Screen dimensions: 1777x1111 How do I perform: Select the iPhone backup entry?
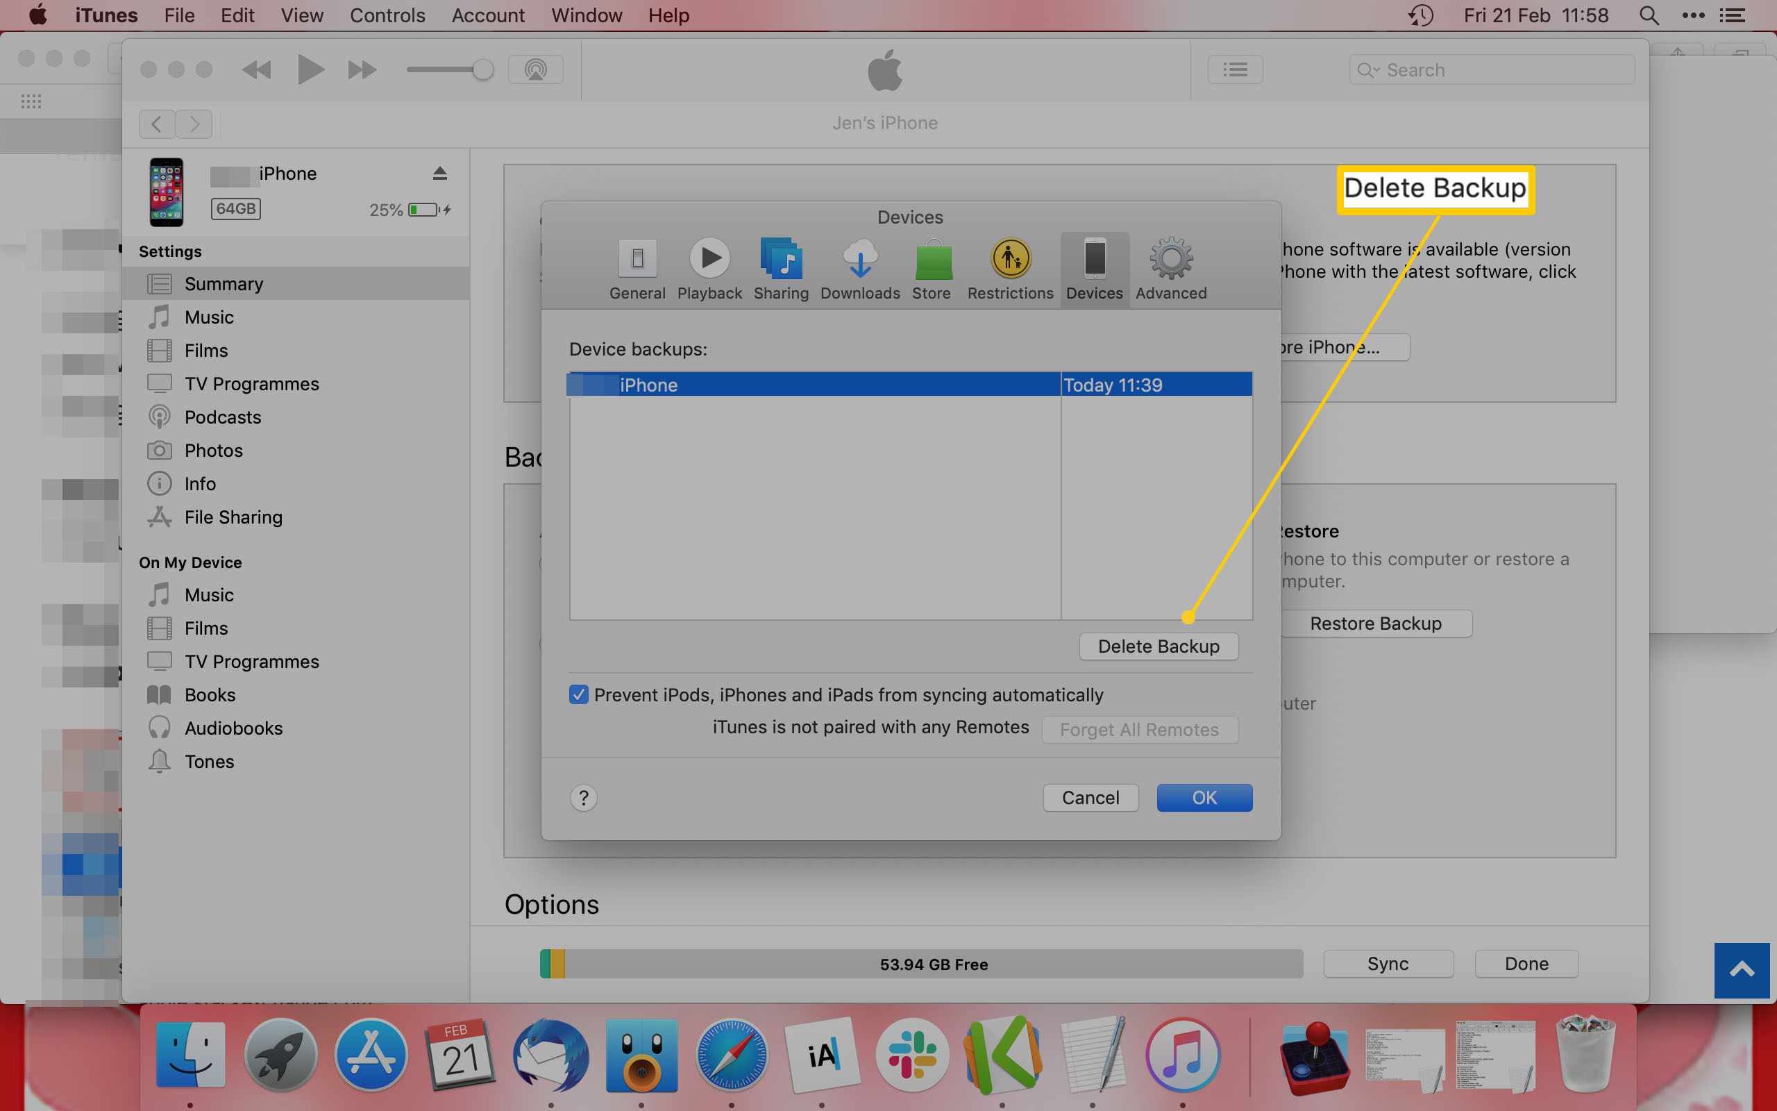pyautogui.click(x=909, y=384)
